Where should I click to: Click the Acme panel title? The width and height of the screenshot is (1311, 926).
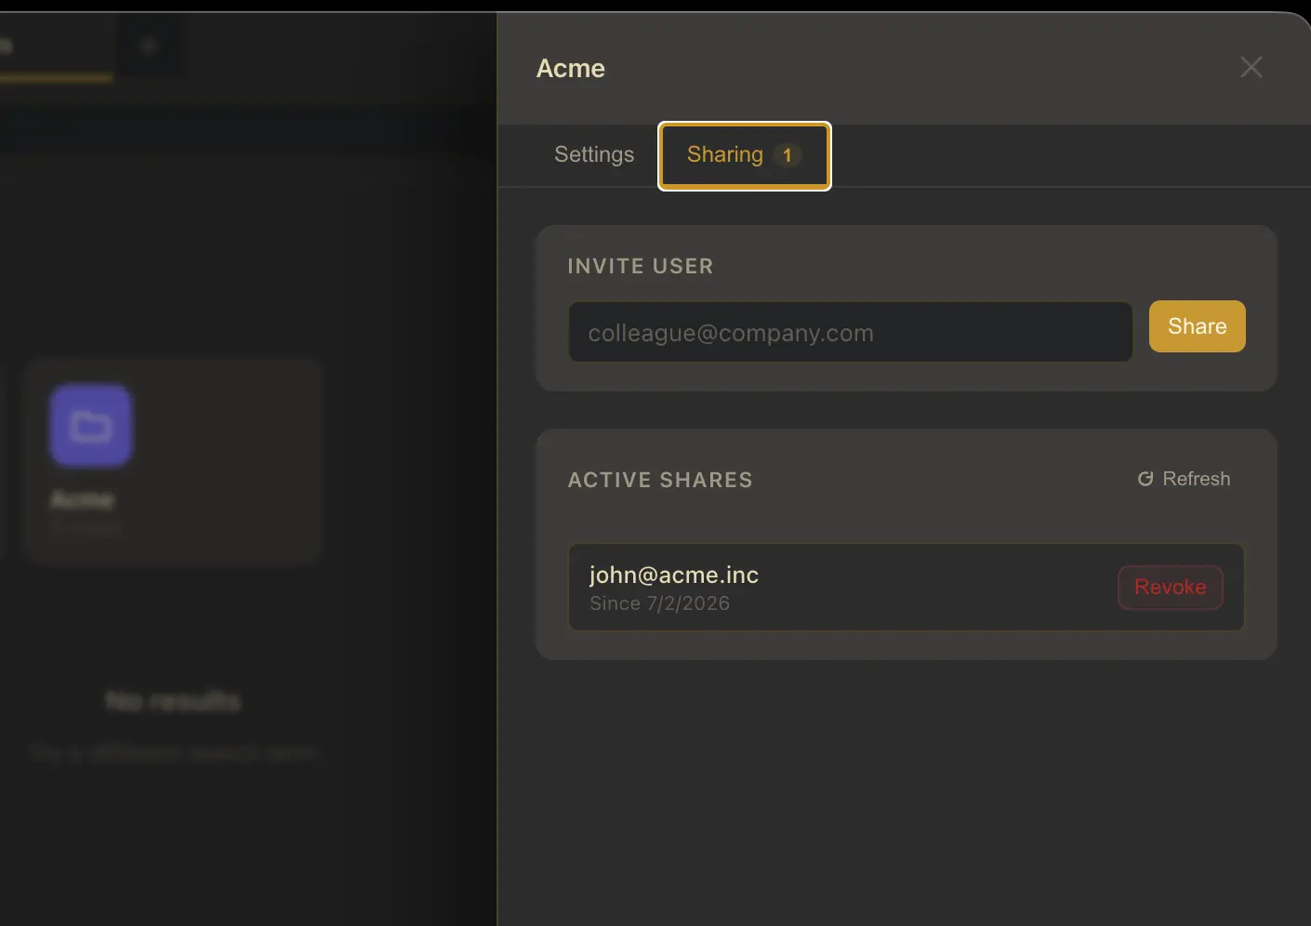click(571, 68)
